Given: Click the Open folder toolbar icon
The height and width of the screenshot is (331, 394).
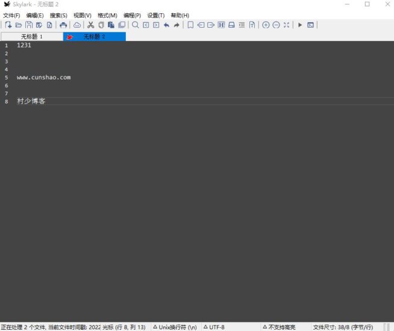Looking at the screenshot, I should pos(19,25).
